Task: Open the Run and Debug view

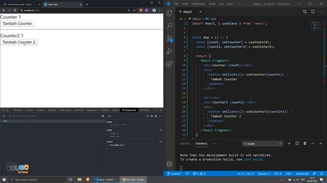Action: click(x=169, y=51)
